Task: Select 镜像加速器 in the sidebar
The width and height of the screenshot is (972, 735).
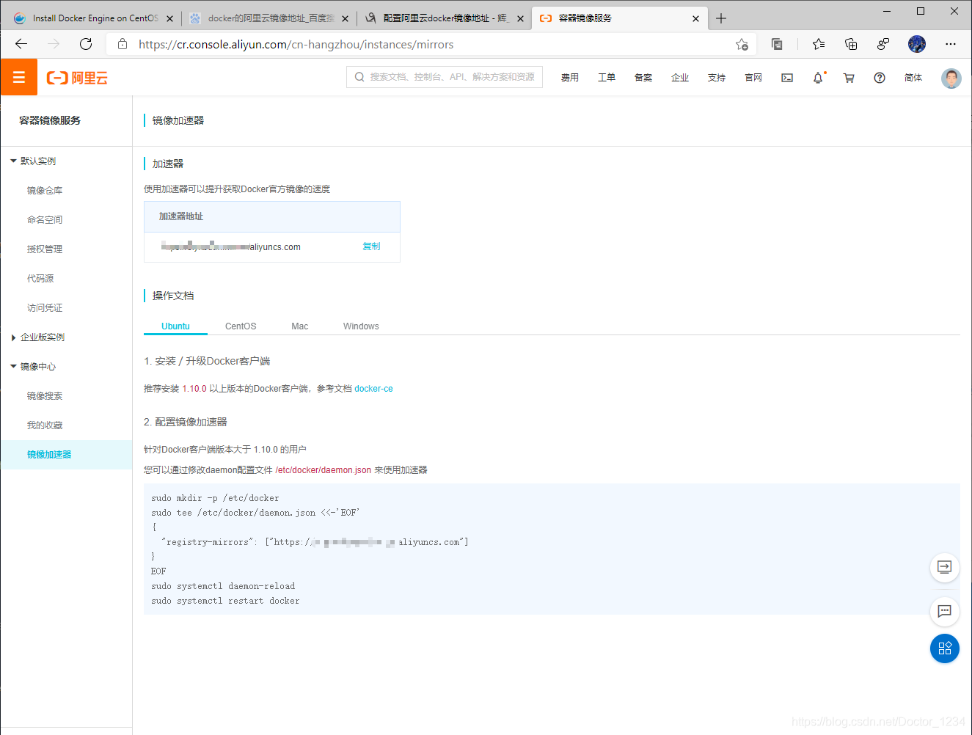Action: point(66,455)
